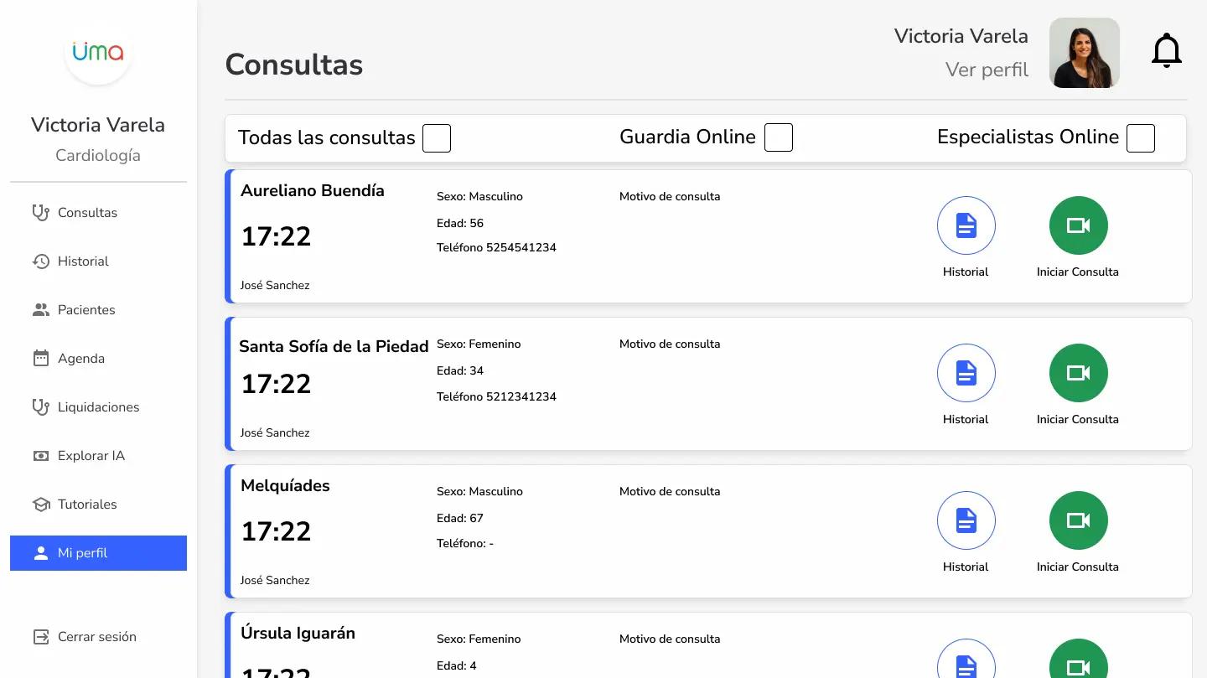The width and height of the screenshot is (1207, 678).
Task: Click the Historial icon for Aureliano Buendía
Action: click(x=966, y=225)
